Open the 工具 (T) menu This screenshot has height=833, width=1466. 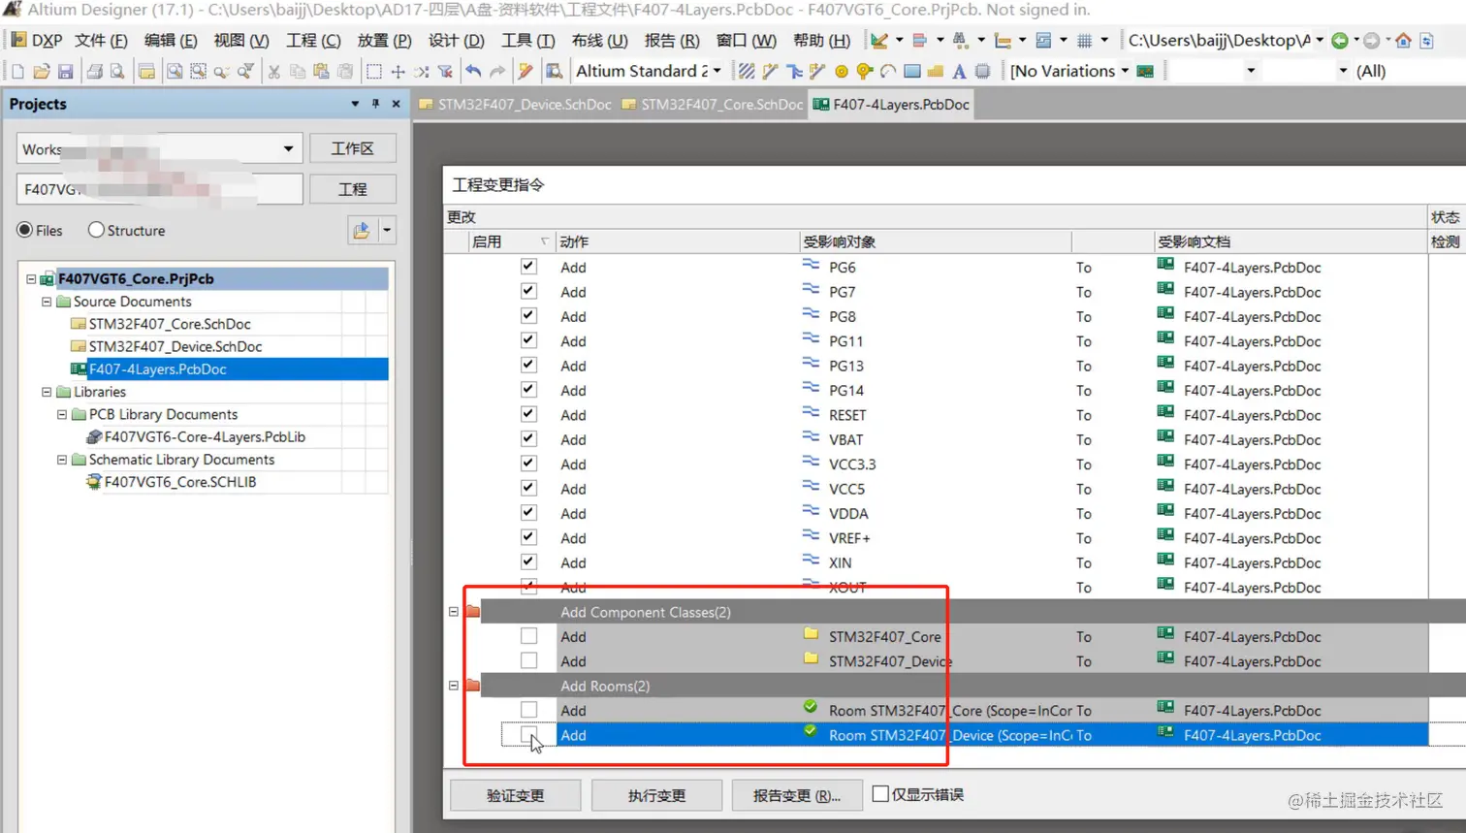point(528,41)
